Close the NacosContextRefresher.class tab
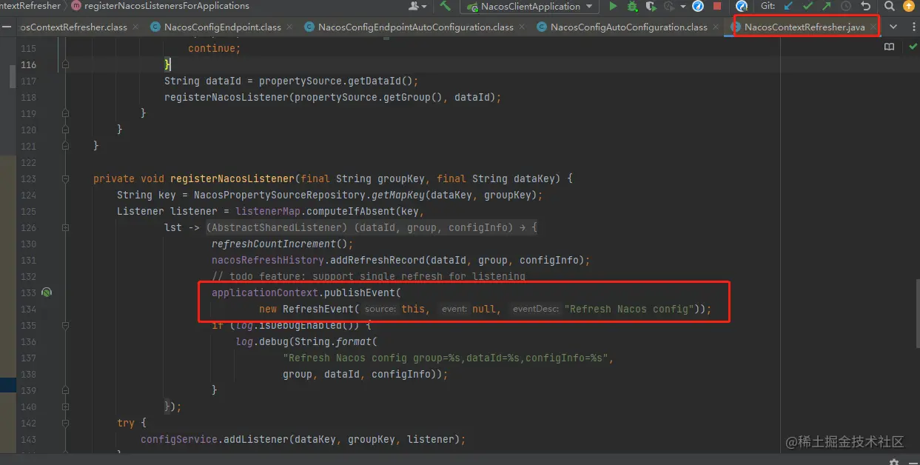Viewport: 920px width, 465px height. 135,27
